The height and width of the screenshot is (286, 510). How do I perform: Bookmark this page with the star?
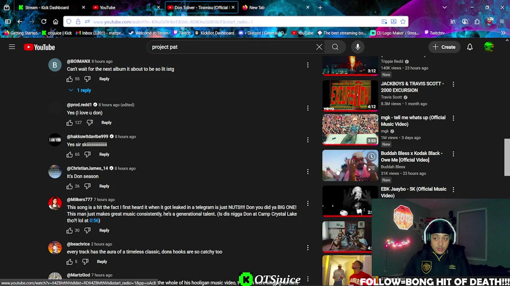click(x=403, y=21)
